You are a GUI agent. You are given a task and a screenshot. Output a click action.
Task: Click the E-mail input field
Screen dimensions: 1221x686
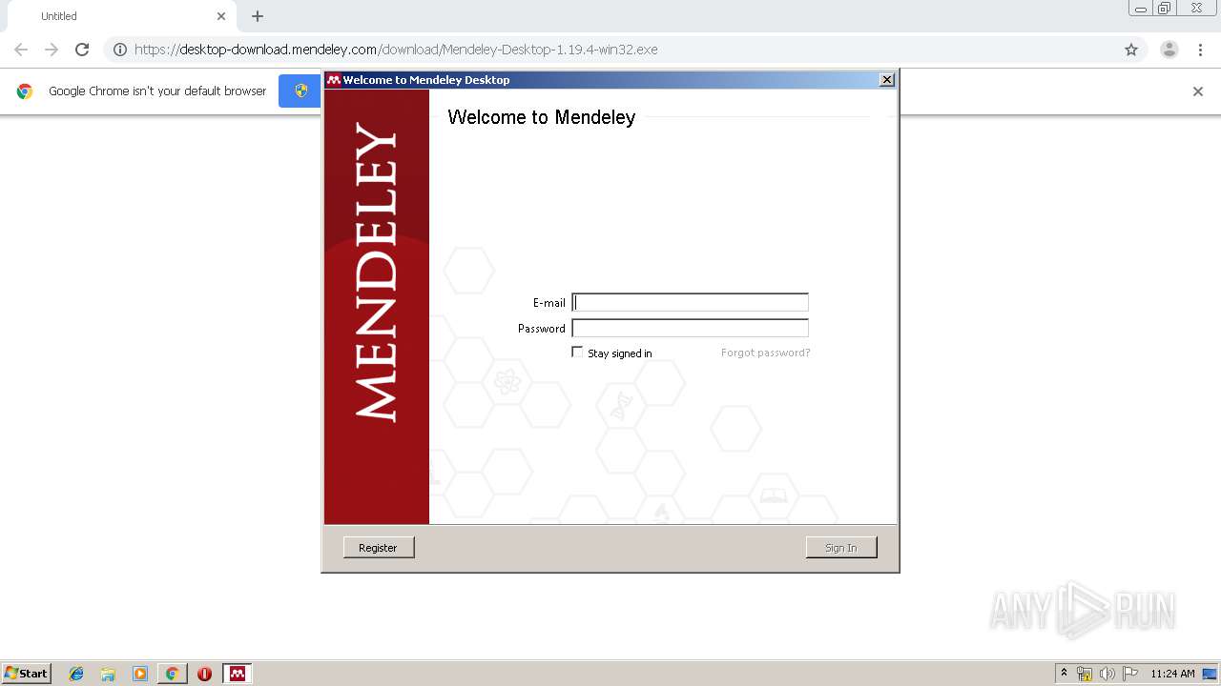point(690,303)
